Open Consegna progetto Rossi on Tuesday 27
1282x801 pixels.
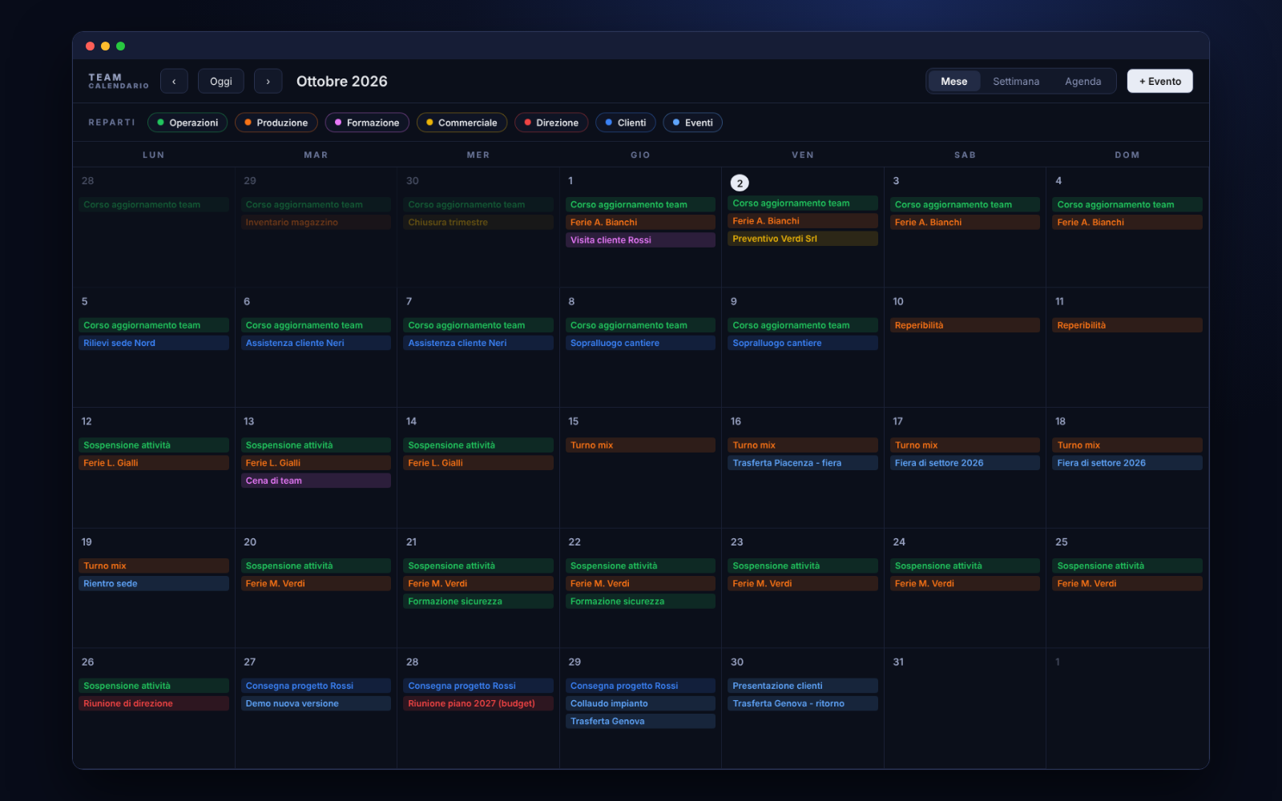pos(316,686)
